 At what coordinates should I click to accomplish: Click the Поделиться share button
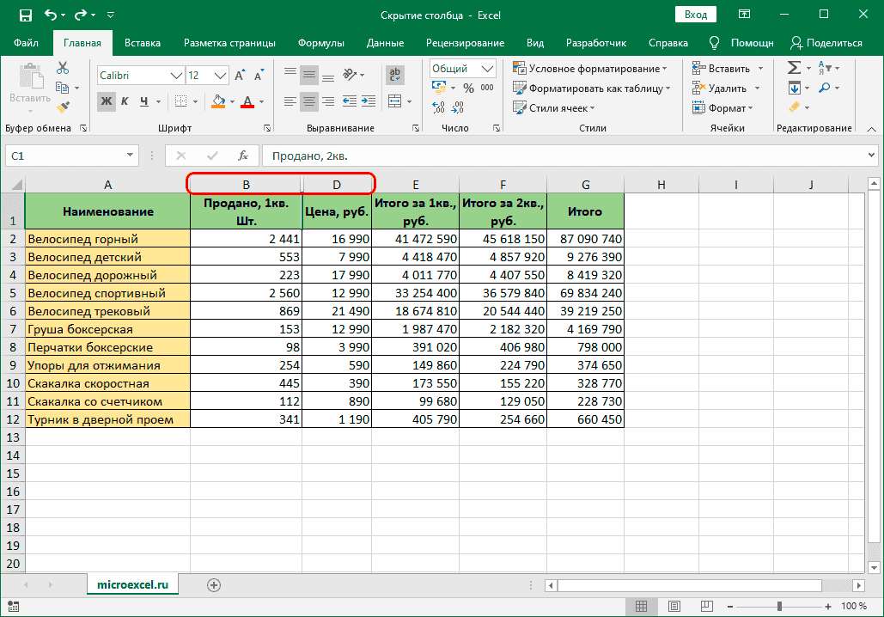tap(826, 43)
